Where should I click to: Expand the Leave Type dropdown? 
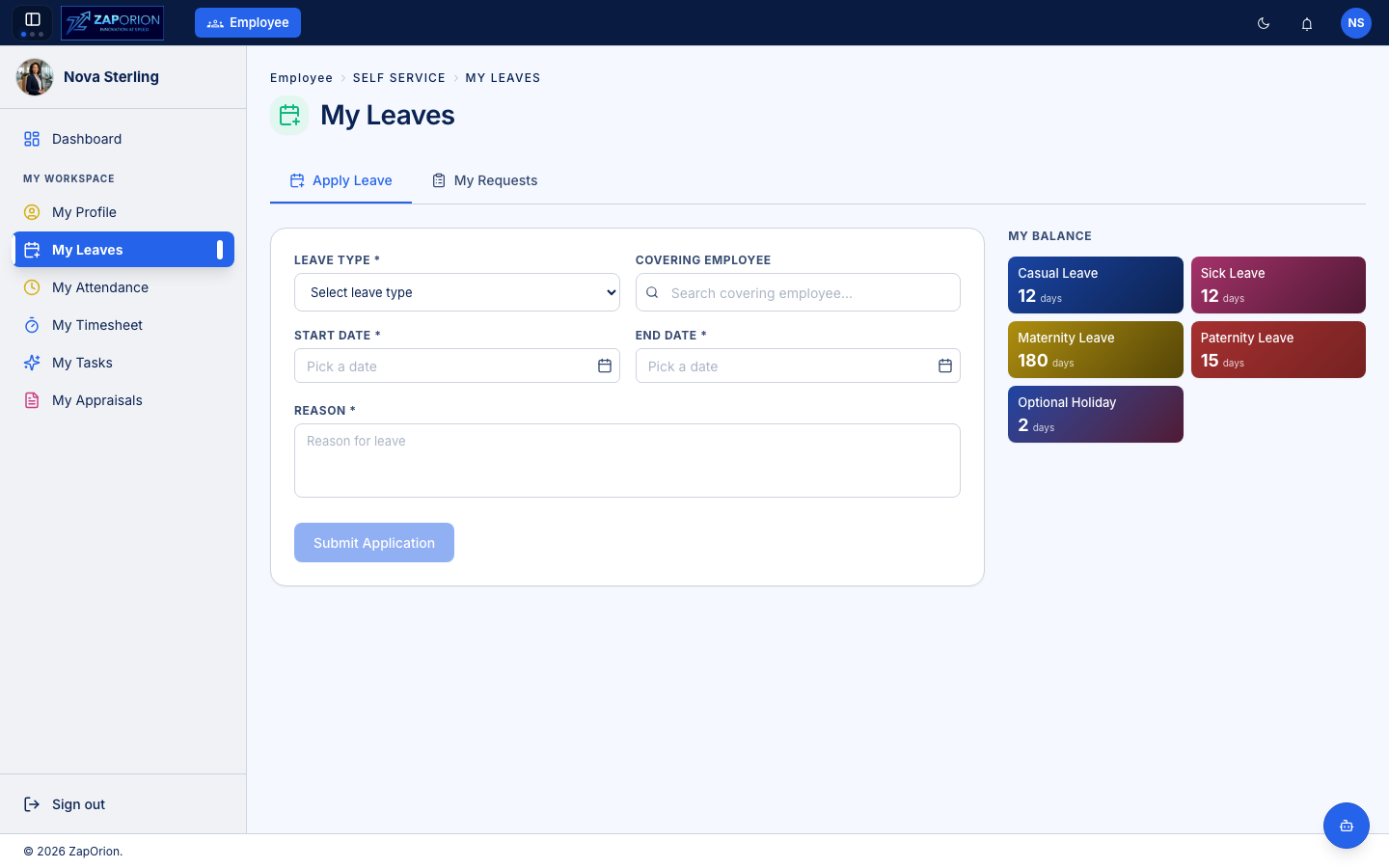coord(457,292)
